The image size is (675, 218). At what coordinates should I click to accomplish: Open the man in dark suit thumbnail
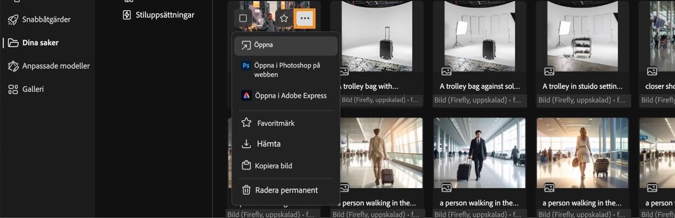(x=479, y=153)
